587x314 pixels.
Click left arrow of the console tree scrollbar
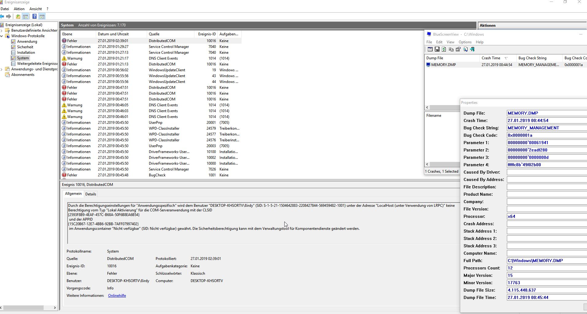click(1, 308)
